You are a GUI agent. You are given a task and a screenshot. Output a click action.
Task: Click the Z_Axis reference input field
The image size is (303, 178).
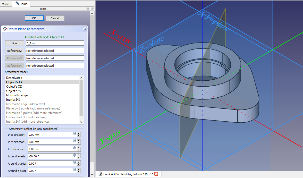55,43
